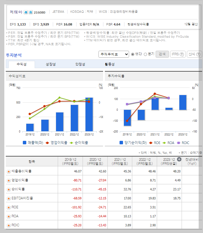Click the 제테마 company name

pos(16,12)
